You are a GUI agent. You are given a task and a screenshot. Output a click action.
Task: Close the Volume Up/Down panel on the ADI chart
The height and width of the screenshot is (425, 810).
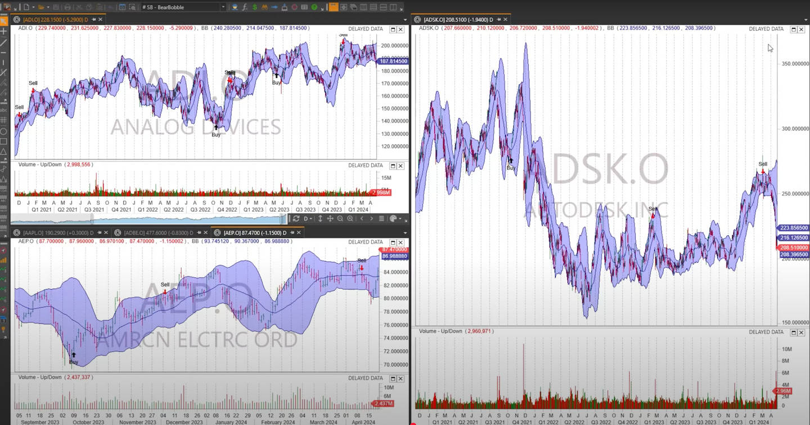pos(400,165)
